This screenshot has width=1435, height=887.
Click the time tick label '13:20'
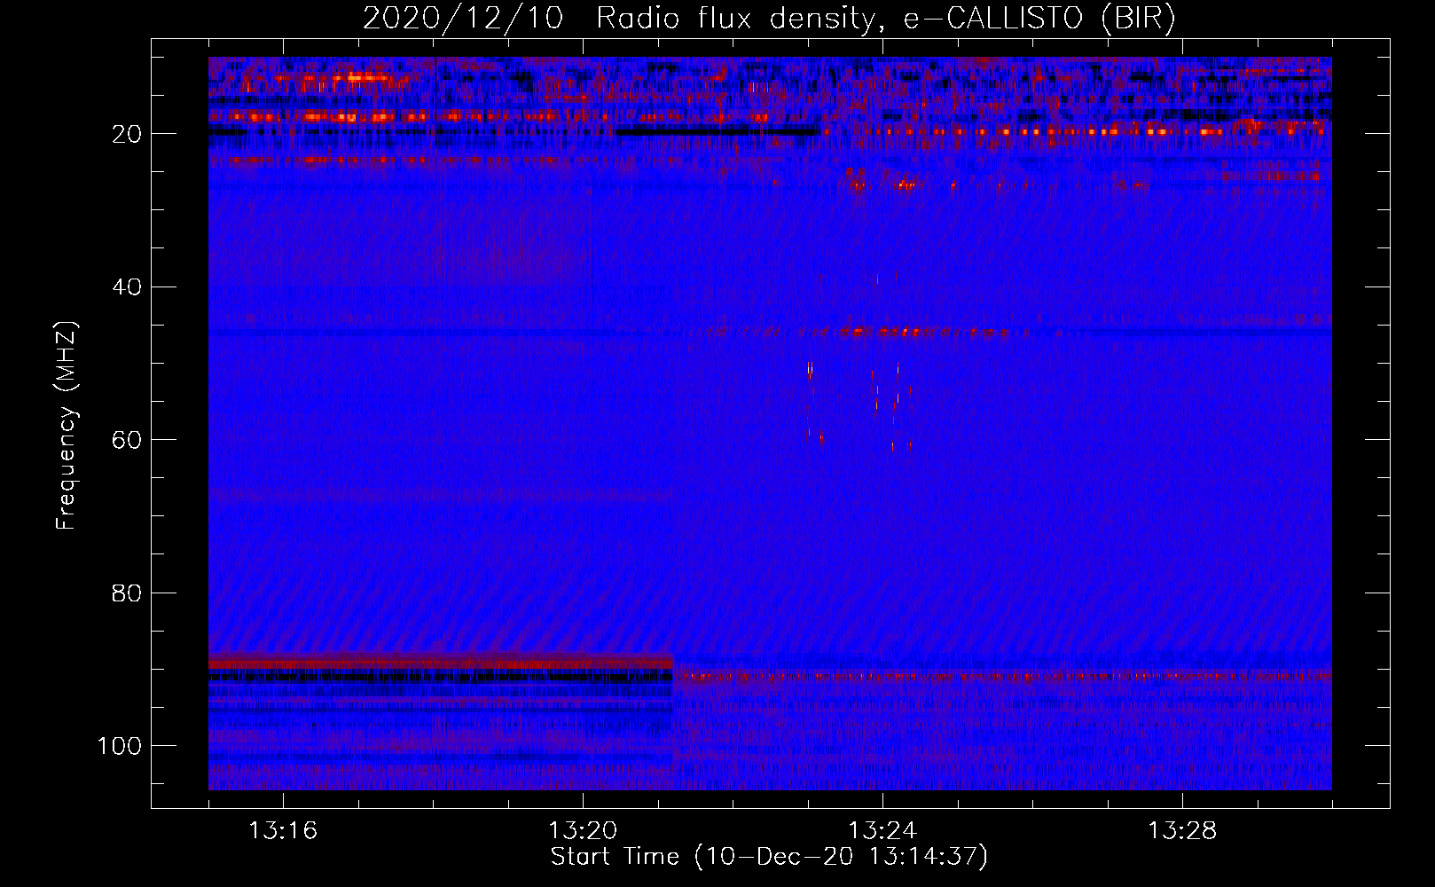pos(583,831)
